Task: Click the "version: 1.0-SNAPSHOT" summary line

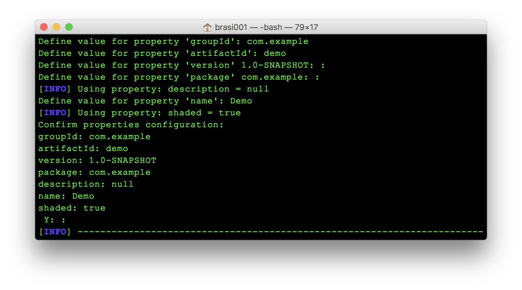Action: 97,161
